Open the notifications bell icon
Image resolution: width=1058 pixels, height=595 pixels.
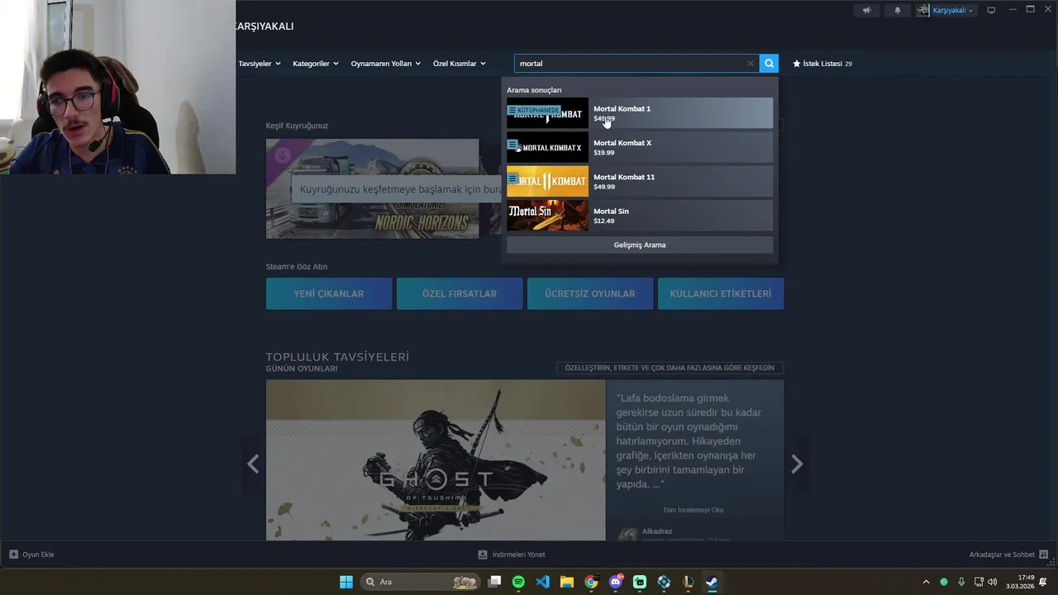(898, 10)
